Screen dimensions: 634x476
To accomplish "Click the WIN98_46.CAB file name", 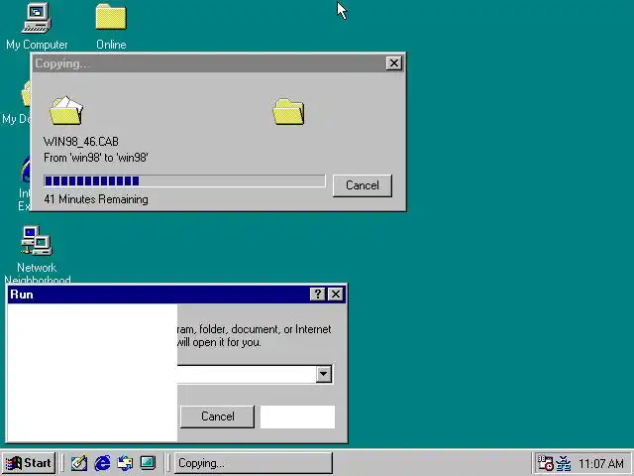I will (x=81, y=142).
